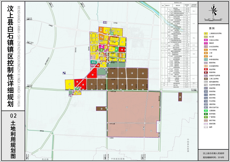Click the 汶上县白石镇人民政府 text at bottom right
230x162 pixels.
pos(213,154)
